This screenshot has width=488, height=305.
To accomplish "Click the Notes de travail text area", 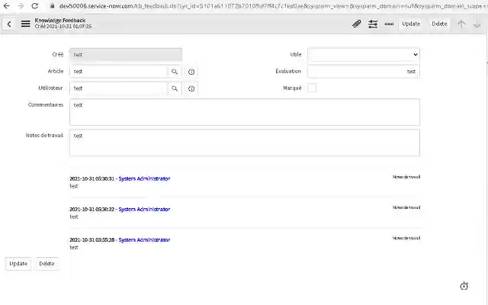I will coord(245,143).
